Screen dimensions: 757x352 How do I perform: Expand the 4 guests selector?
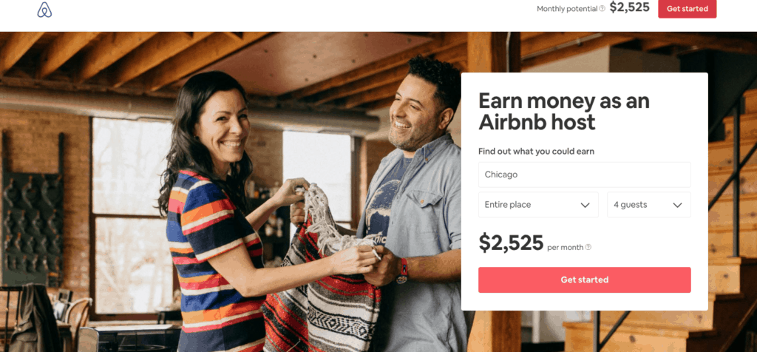pos(649,205)
